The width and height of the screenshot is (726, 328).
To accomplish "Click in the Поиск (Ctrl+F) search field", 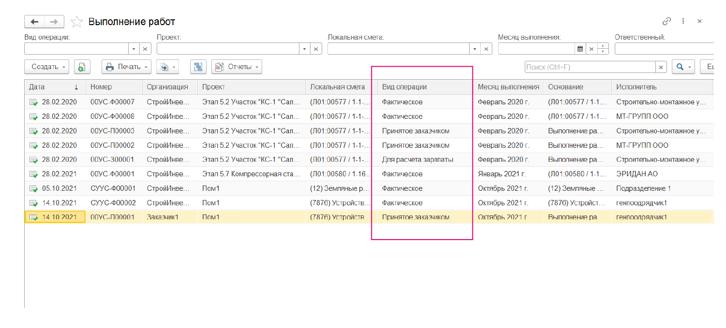I will click(589, 67).
